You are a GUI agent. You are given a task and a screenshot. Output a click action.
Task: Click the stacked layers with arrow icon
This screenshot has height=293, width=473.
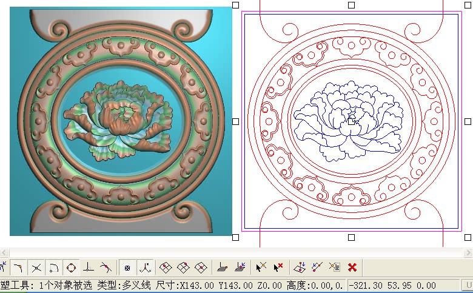(240, 268)
